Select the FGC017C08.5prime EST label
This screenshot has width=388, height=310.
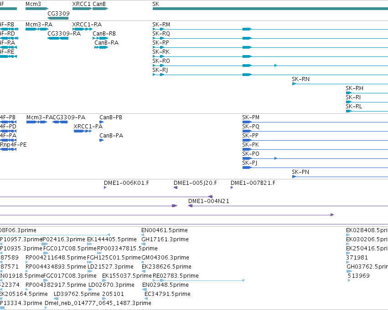click(70, 249)
